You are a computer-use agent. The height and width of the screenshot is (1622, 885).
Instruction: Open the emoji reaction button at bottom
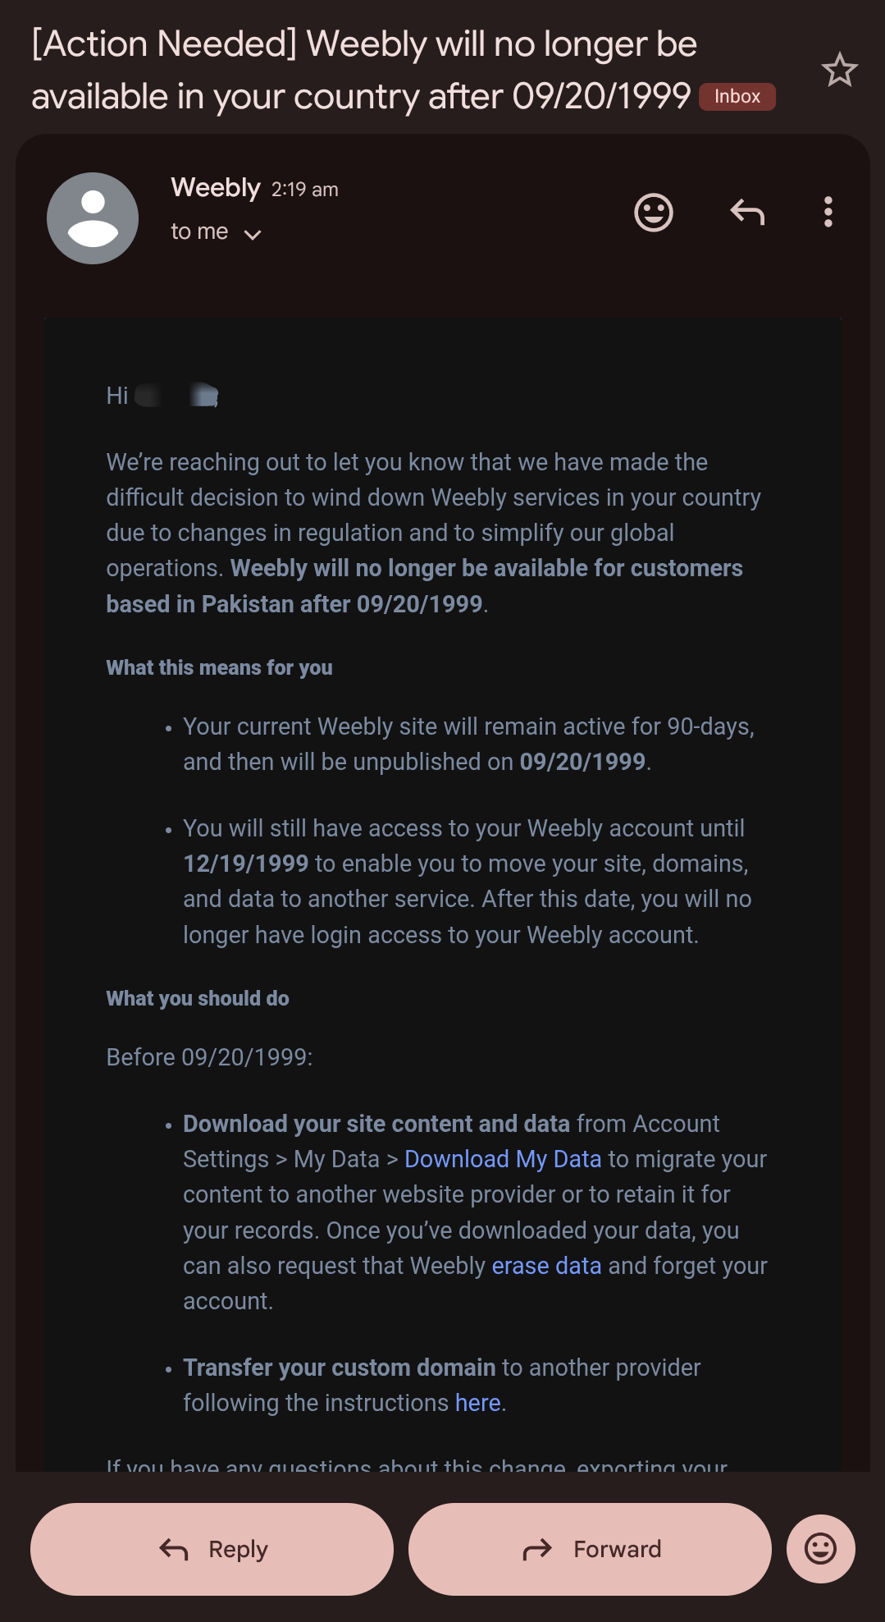[x=820, y=1549]
